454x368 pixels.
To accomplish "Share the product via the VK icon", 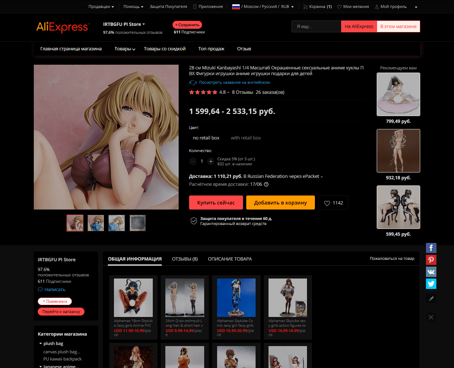I will 431,272.
